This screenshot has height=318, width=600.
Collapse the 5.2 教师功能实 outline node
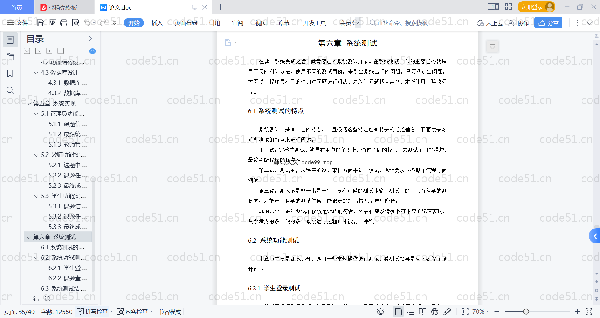(x=36, y=155)
